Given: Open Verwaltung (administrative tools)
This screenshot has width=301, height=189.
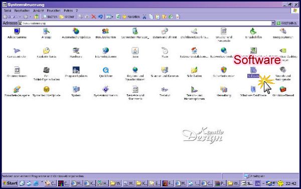Looking at the screenshot, I should tap(224, 92).
